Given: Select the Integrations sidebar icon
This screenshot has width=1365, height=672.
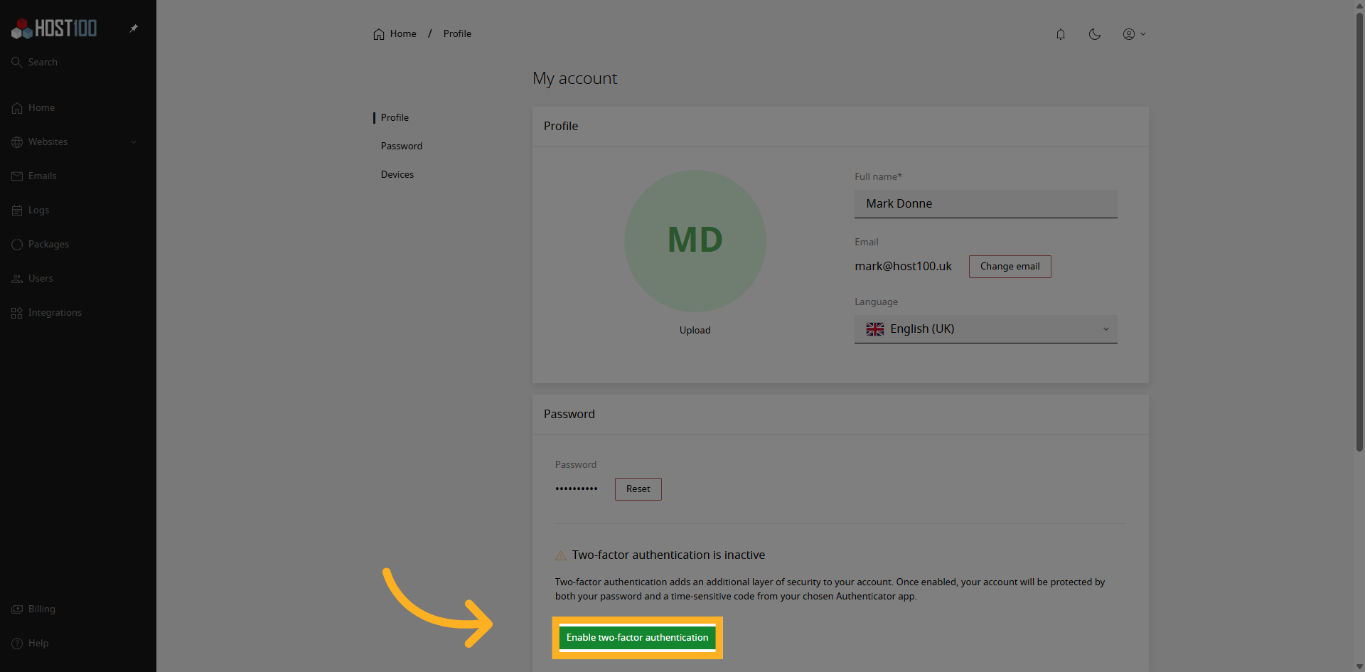Looking at the screenshot, I should point(16,312).
